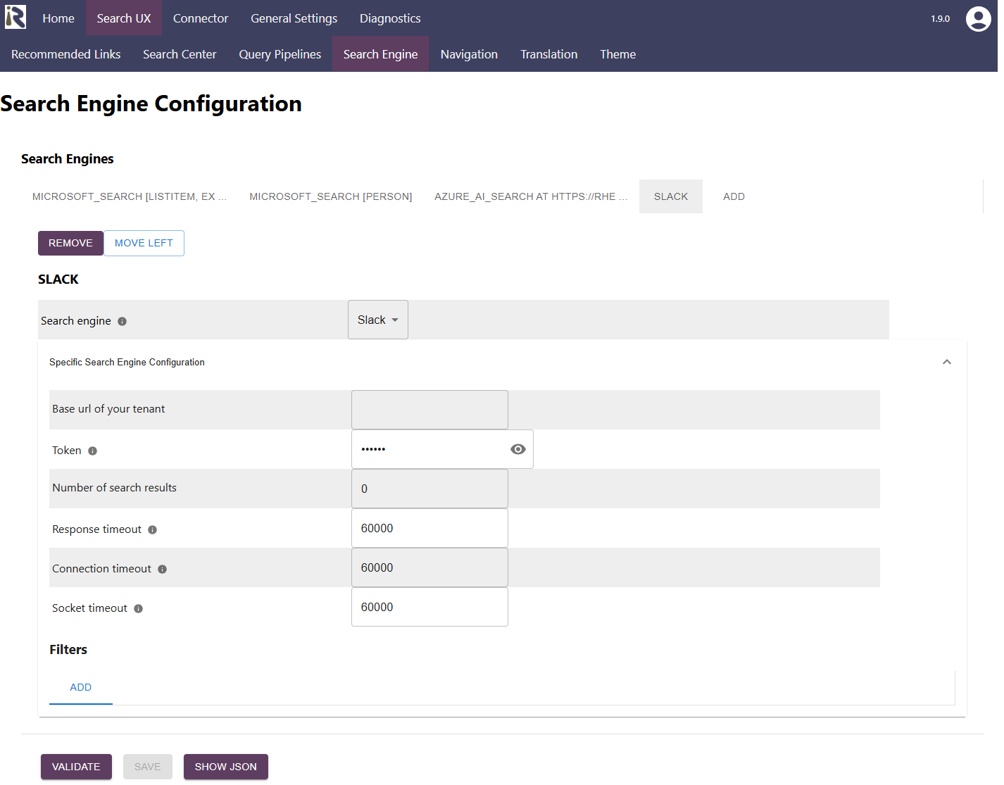Click the Search engine info icon
The height and width of the screenshot is (785, 1004).
(123, 322)
